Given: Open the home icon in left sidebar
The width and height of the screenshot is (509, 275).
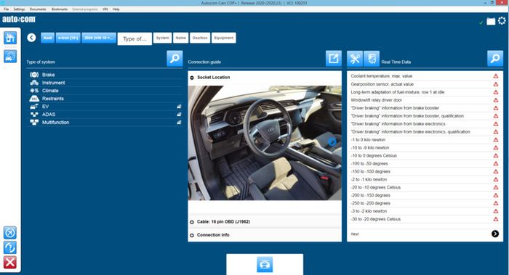Looking at the screenshot, I should tap(10, 38).
